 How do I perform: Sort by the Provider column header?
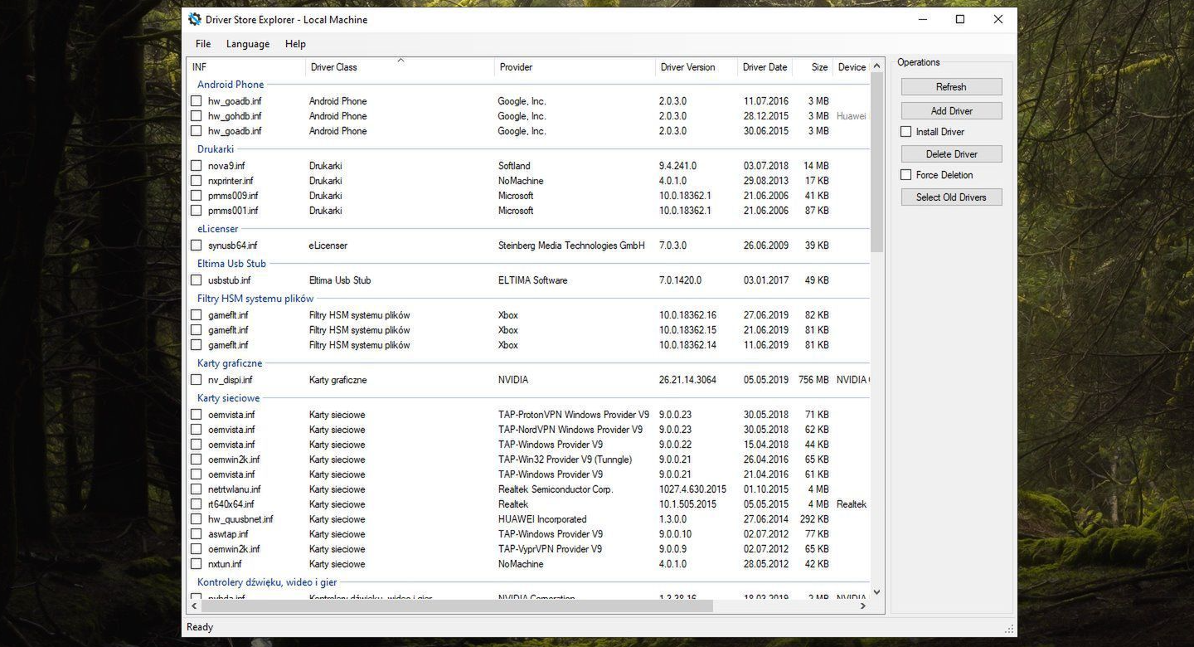575,67
